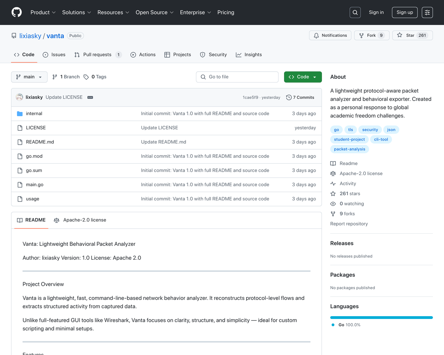Expand the Product menu

pyautogui.click(x=43, y=12)
